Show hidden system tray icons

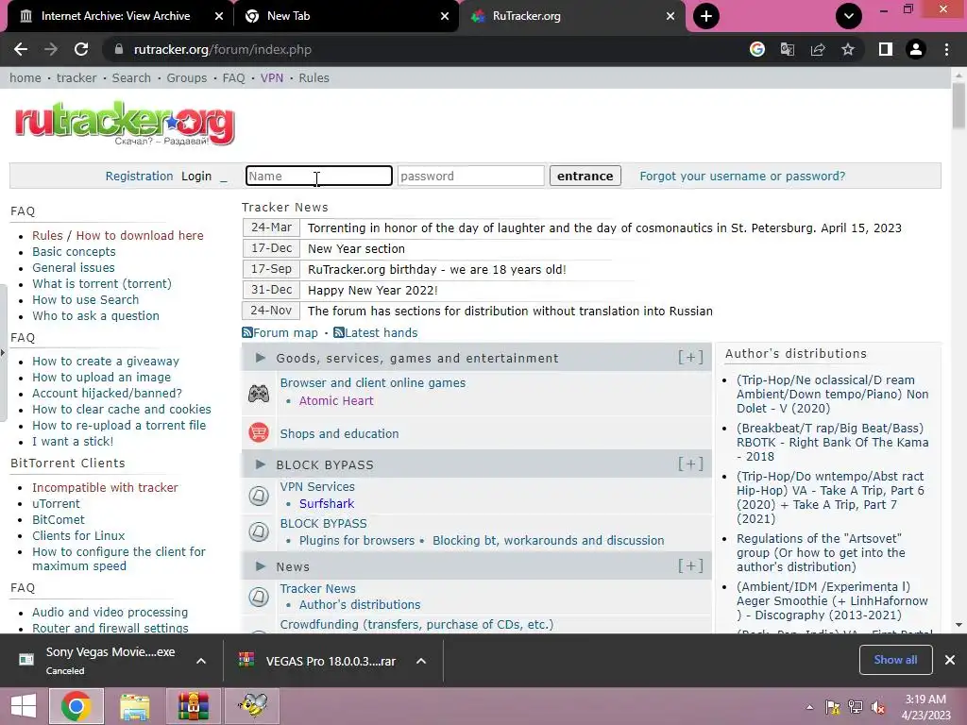(809, 707)
